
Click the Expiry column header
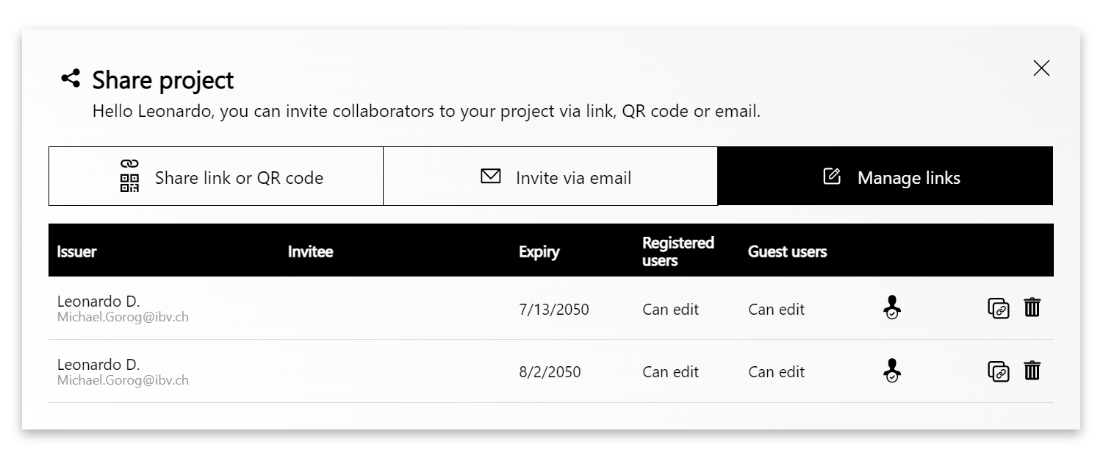tap(539, 252)
